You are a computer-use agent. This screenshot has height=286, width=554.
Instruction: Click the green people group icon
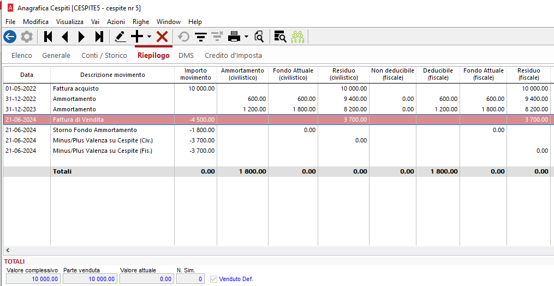pos(297,37)
